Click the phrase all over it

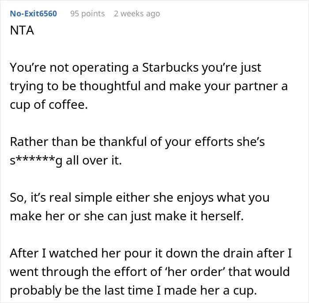pyautogui.click(x=94, y=160)
